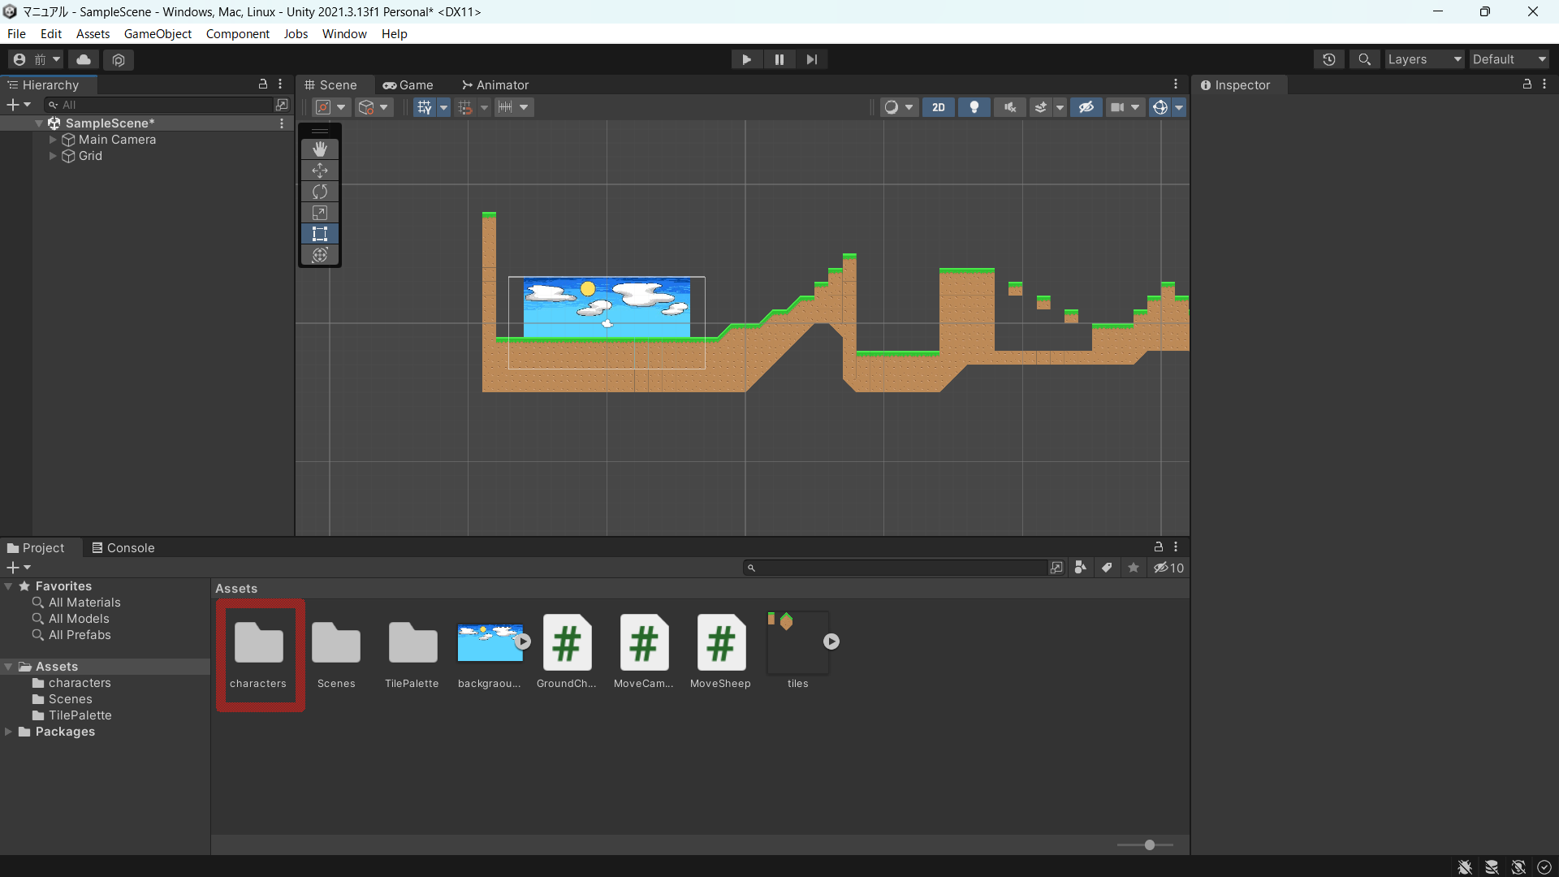Click the Play button
Screen dimensions: 1559x877
pyautogui.click(x=746, y=59)
